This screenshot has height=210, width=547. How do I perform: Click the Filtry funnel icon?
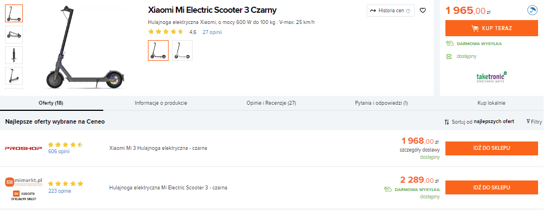(x=528, y=121)
